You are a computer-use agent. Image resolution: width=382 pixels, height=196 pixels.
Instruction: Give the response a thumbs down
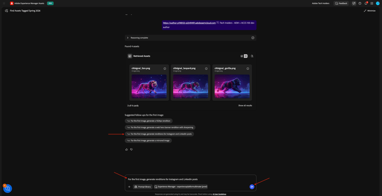[x=131, y=150]
